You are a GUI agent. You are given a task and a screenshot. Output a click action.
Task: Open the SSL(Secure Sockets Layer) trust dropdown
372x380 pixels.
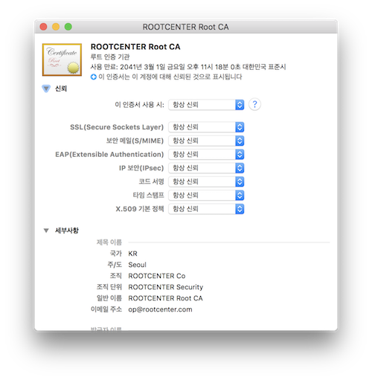click(206, 127)
